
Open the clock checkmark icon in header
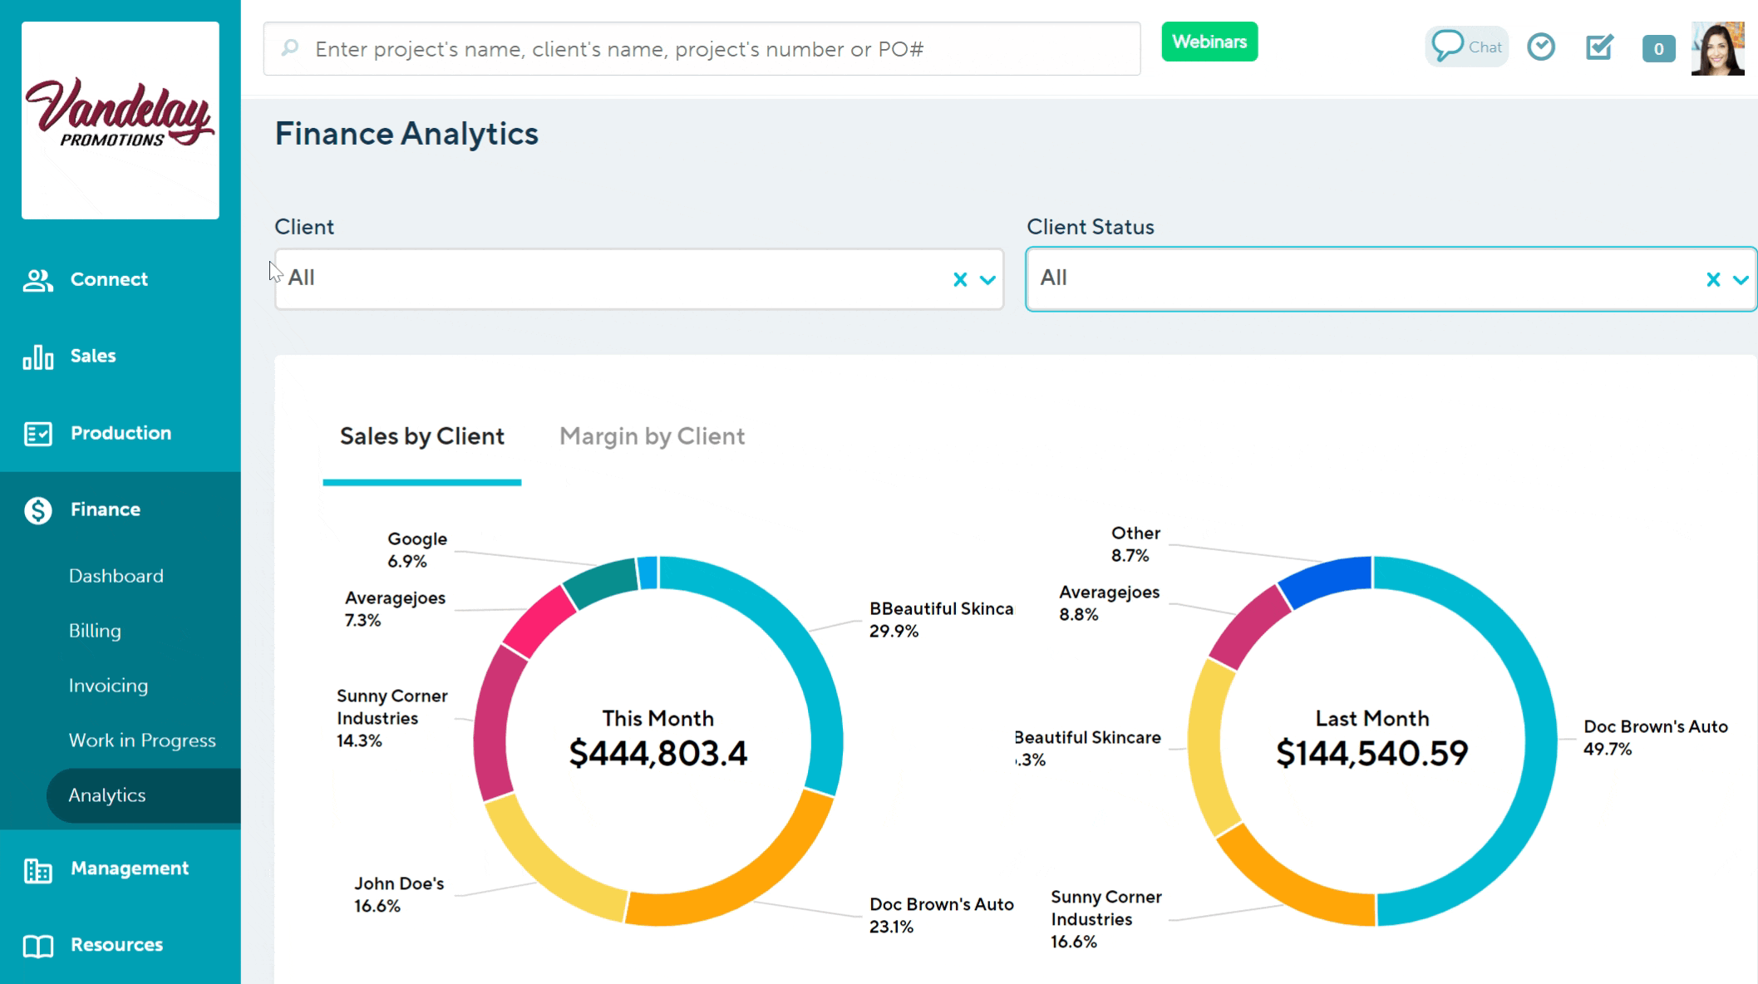pos(1541,47)
